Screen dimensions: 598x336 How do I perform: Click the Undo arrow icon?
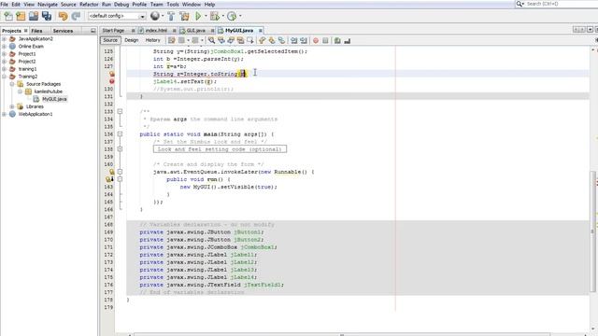click(x=63, y=16)
